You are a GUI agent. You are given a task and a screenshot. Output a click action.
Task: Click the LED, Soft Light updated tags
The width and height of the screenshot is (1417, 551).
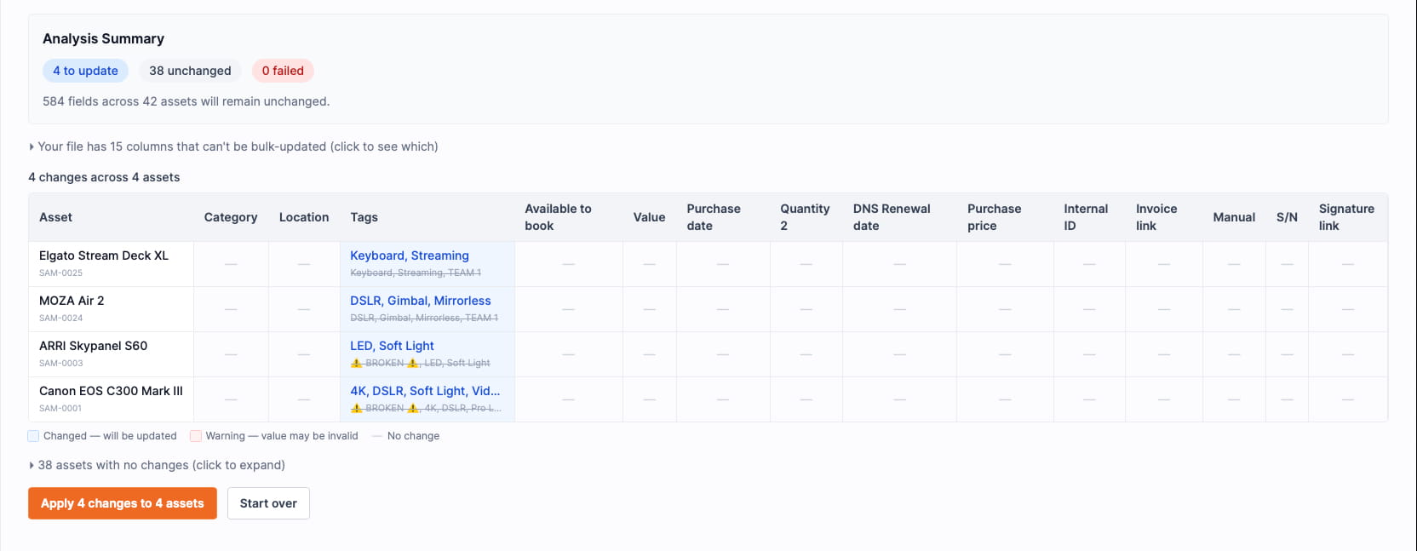[x=392, y=346]
